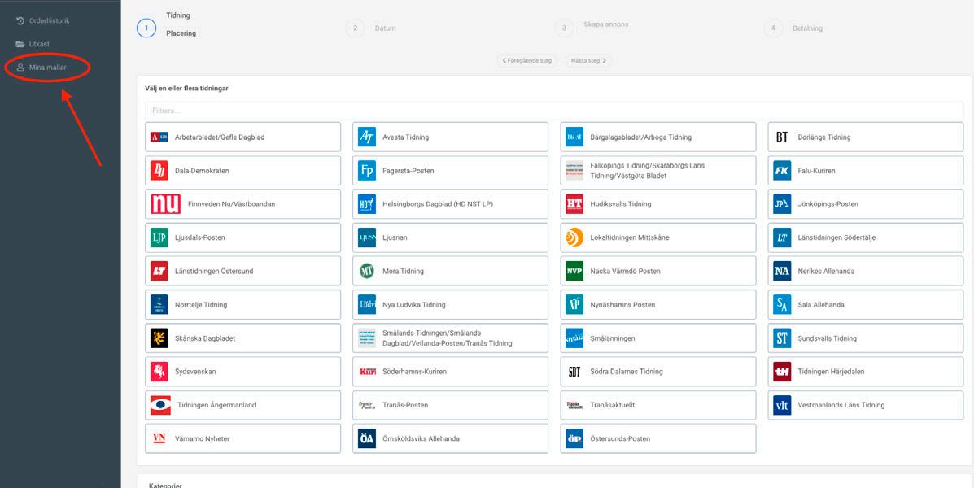Click the Borlänge Tidning BT logo
This screenshot has height=488, width=974.
pos(782,137)
